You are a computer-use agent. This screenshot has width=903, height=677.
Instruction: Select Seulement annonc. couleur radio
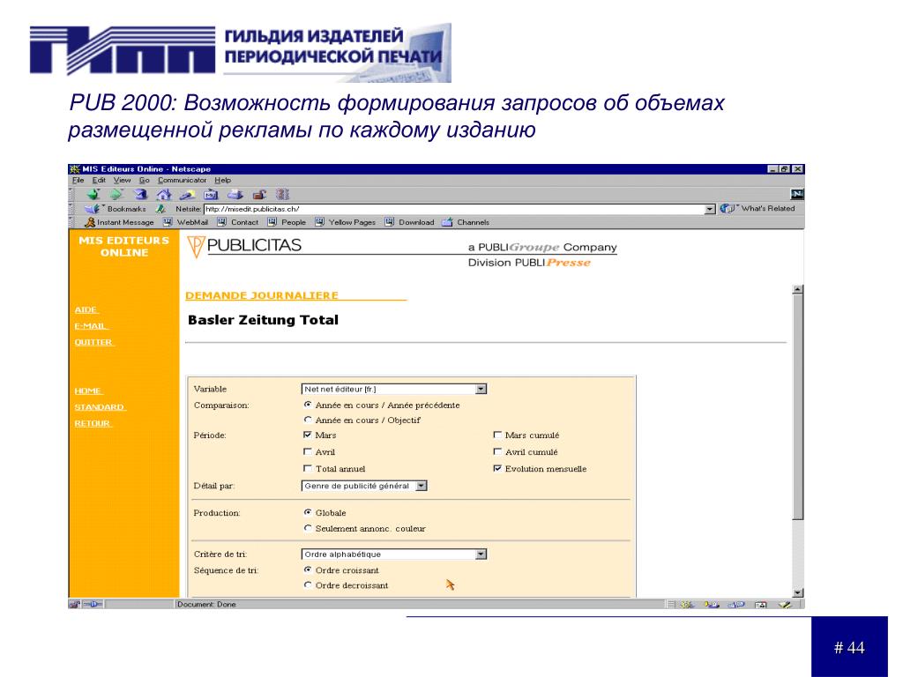[308, 528]
